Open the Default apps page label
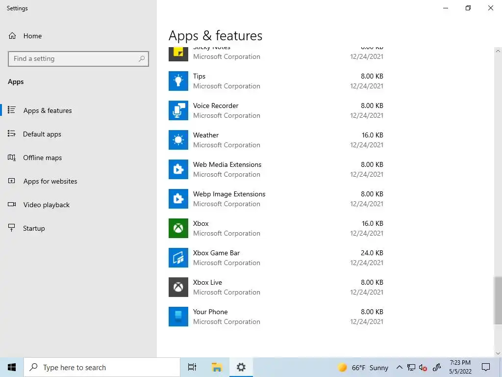This screenshot has width=502, height=377. pos(42,134)
